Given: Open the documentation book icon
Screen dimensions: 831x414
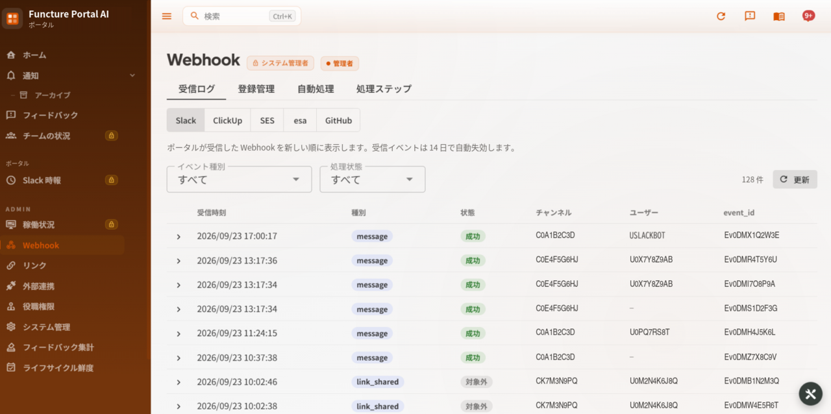Looking at the screenshot, I should tap(779, 16).
